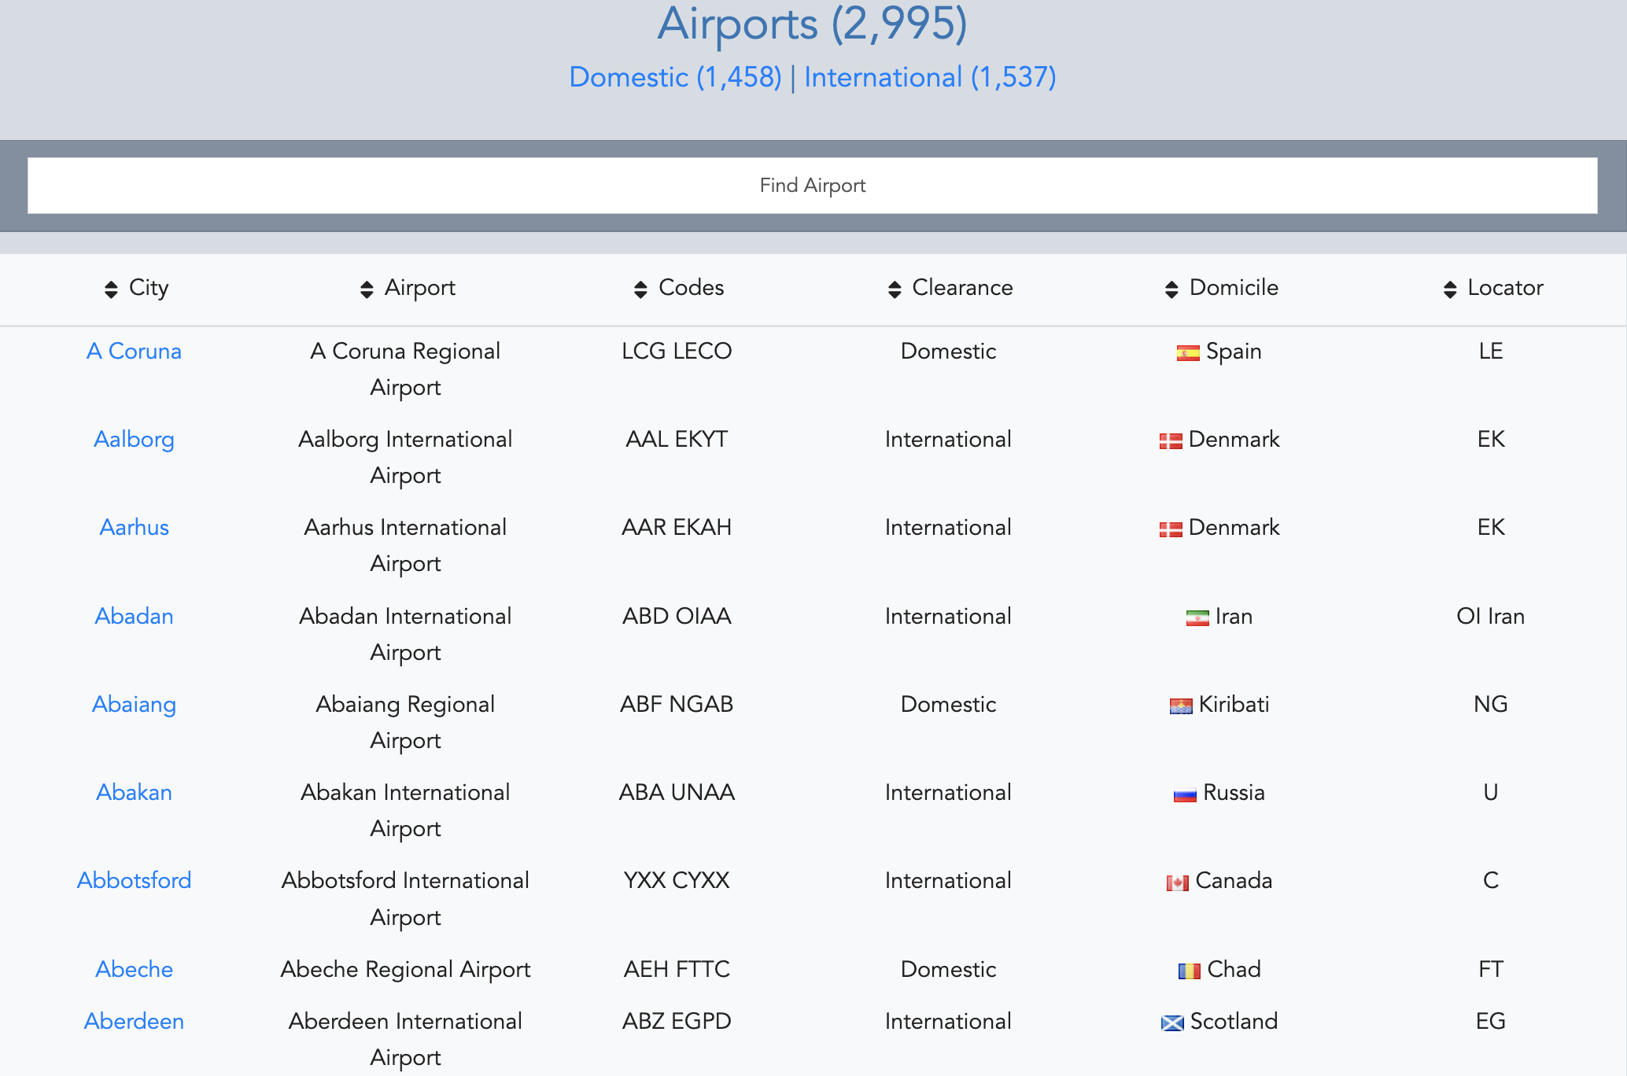Toggle sorting on the Locator column

click(x=1450, y=288)
